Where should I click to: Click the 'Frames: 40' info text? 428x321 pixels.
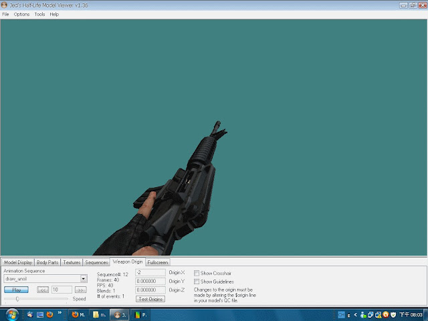[x=108, y=280]
